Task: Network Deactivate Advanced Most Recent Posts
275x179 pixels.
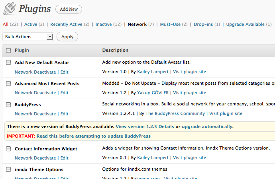Action: click(x=35, y=93)
